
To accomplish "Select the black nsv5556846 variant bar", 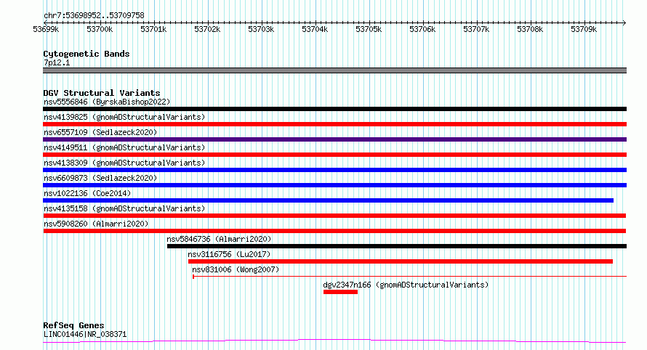I will pos(334,109).
